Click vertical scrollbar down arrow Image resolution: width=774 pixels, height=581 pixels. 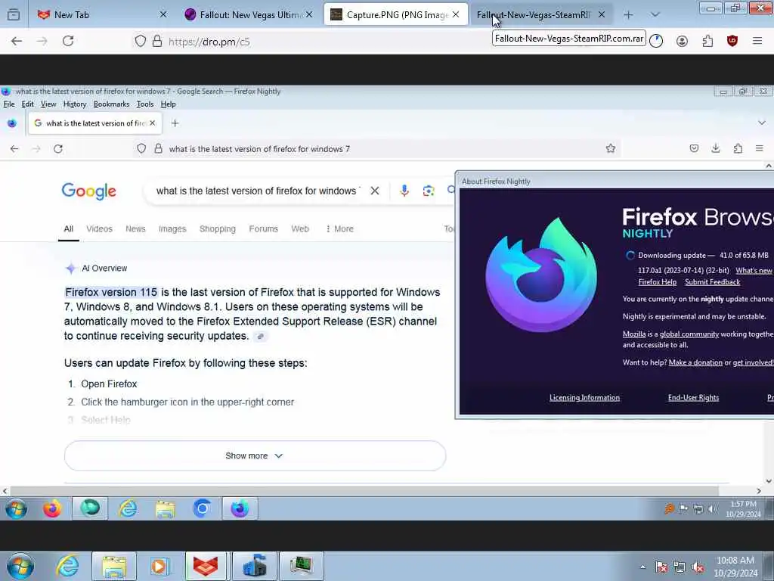tap(769, 481)
